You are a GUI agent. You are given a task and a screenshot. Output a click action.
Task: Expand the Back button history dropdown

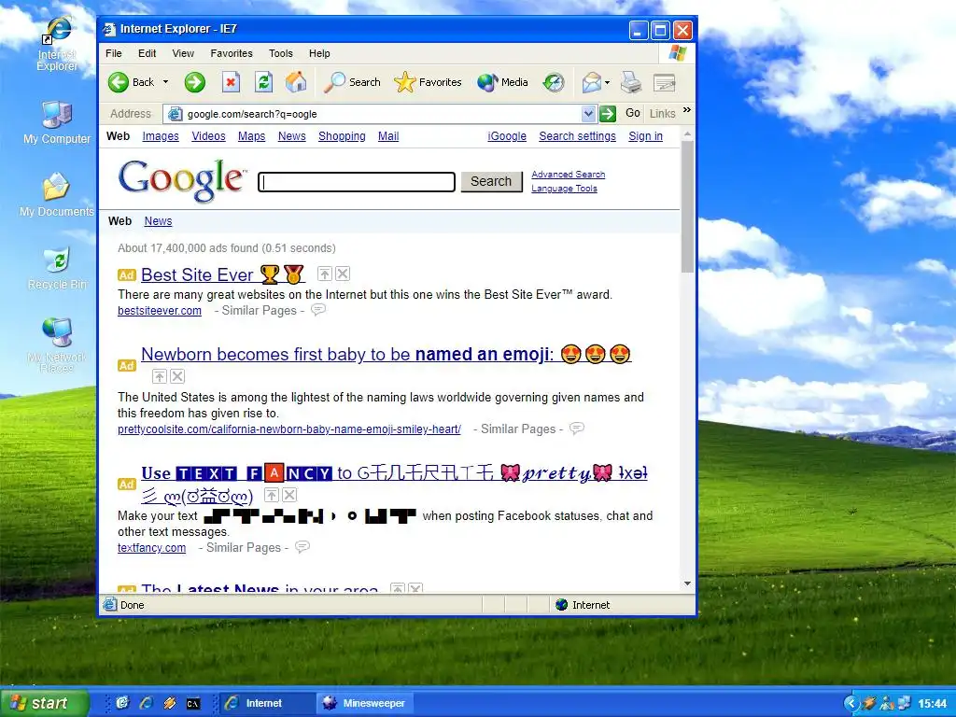pos(165,82)
